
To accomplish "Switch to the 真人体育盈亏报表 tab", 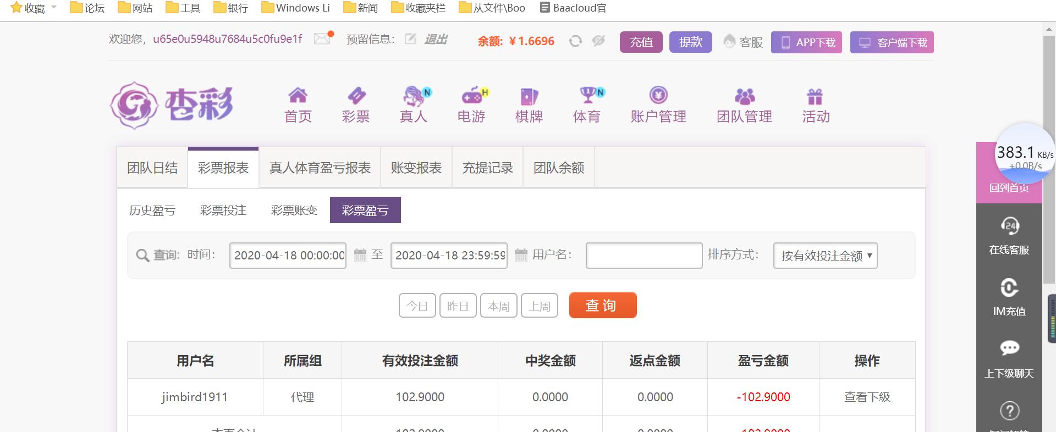I will click(320, 168).
